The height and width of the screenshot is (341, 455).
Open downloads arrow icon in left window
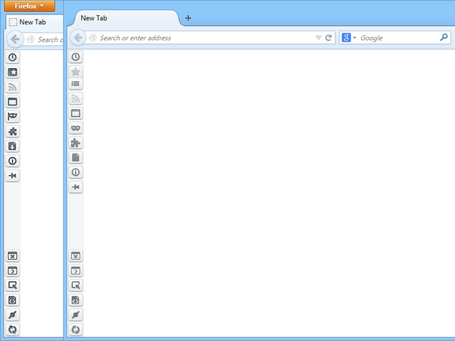pos(12,145)
